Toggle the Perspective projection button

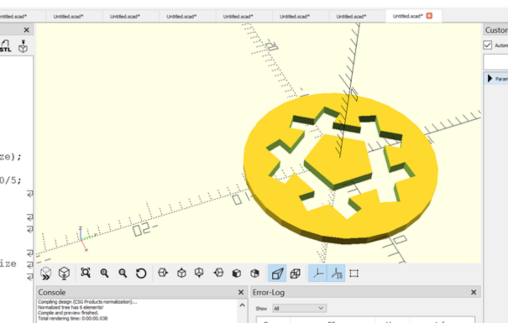pyautogui.click(x=277, y=273)
